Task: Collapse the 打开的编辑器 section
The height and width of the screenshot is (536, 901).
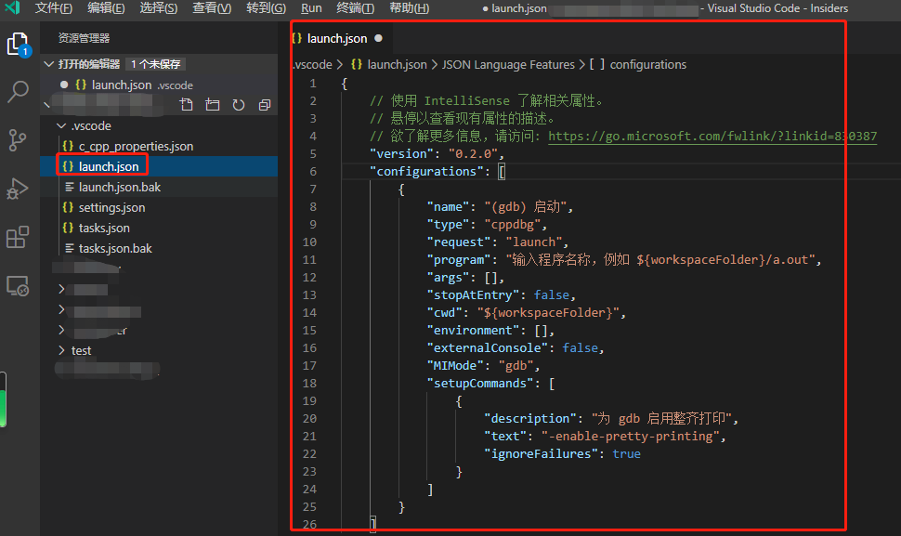Action: coord(49,64)
